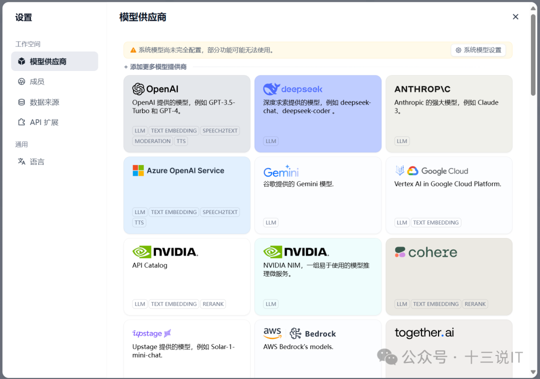
Task: Click TEXT EMBEDDING tag on the Google Cloud card
Action: 435,222
